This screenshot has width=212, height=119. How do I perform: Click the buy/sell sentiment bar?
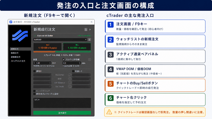pos(62,52)
